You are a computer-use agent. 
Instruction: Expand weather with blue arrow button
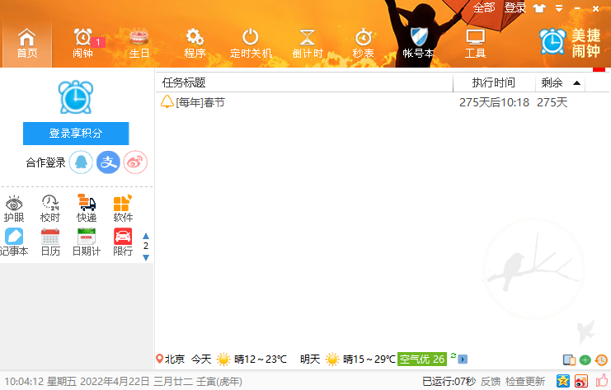point(463,359)
